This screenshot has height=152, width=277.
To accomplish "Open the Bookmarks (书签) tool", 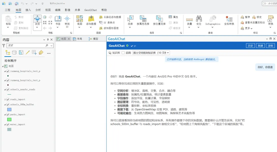I will (58, 18).
